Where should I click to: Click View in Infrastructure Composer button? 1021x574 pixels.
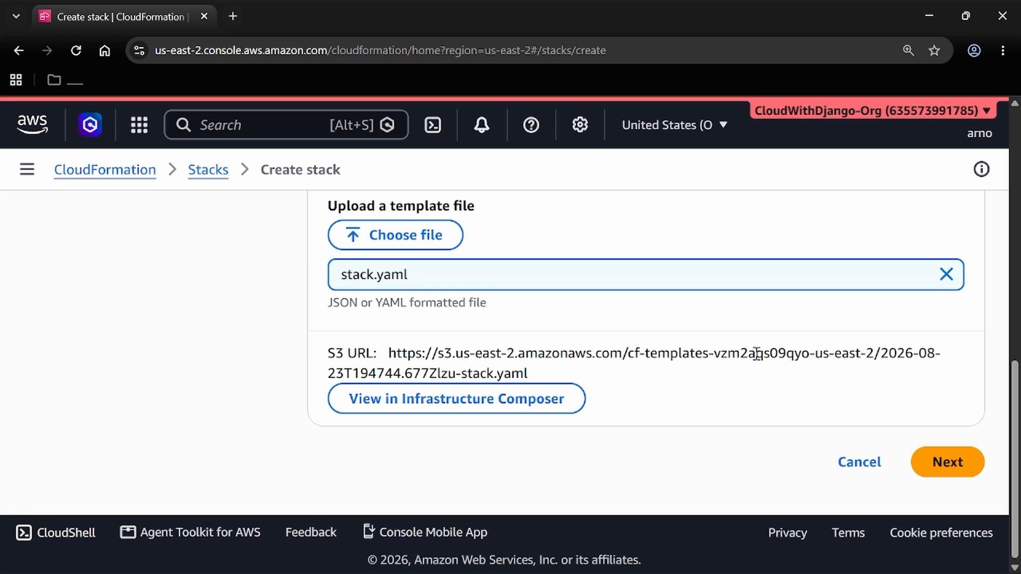456,399
